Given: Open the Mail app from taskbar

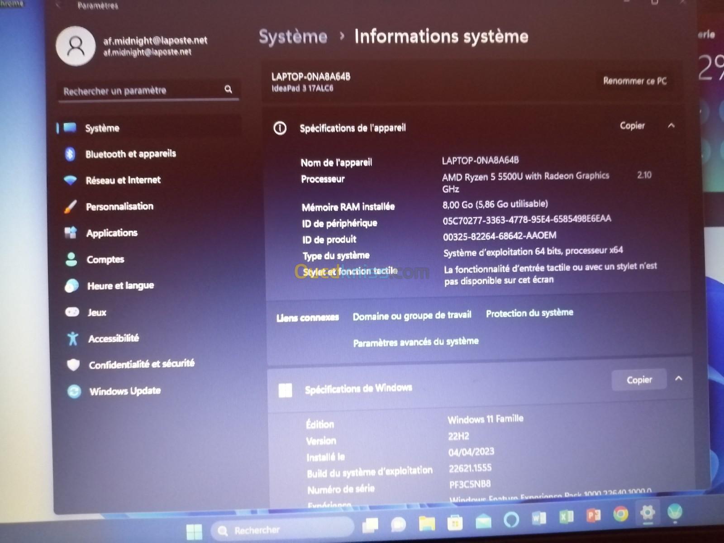Looking at the screenshot, I should coord(483,521).
